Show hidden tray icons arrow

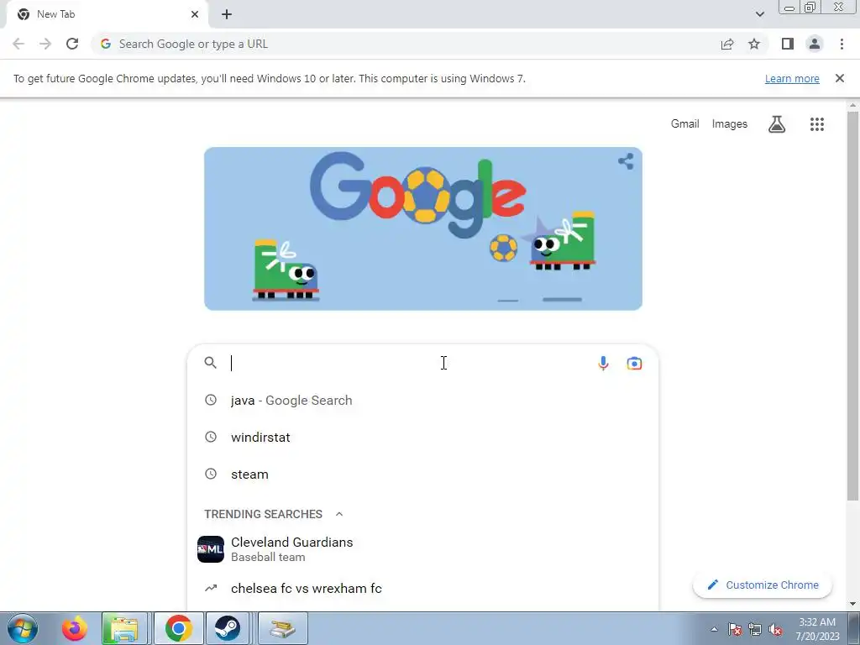tap(714, 630)
